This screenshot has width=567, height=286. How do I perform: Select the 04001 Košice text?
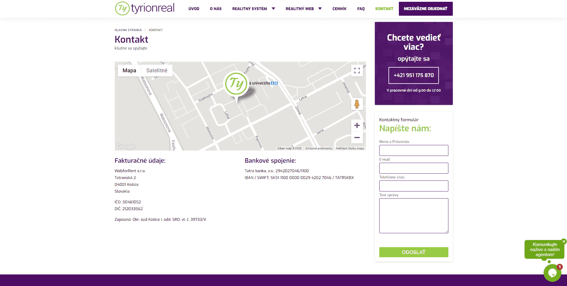(x=127, y=184)
